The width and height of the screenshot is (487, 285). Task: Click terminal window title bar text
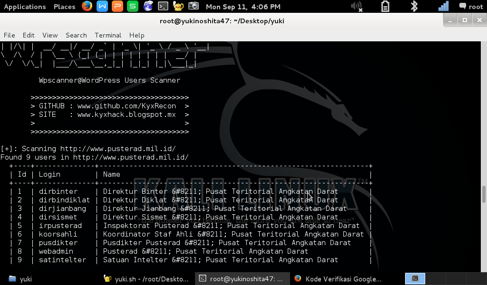(222, 21)
